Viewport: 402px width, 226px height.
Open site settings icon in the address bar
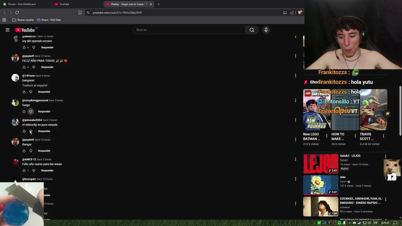pyautogui.click(x=88, y=13)
